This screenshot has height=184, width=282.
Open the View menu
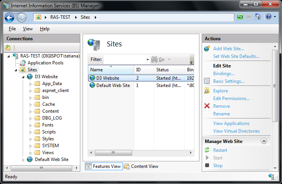[x=28, y=29]
